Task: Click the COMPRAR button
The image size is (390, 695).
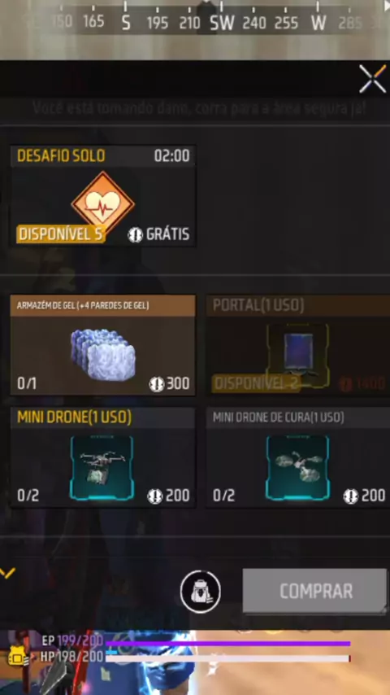Action: click(x=314, y=591)
